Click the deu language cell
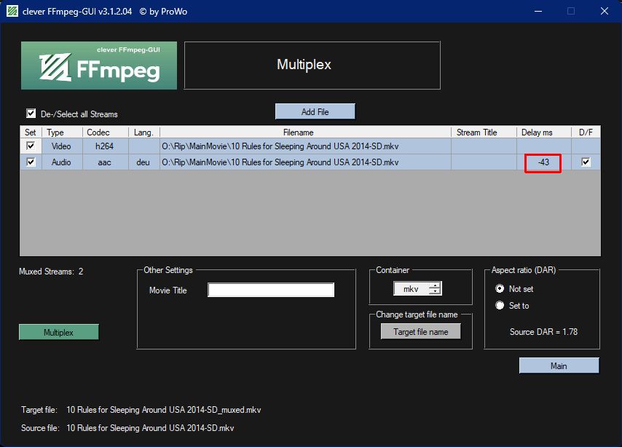The image size is (622, 447). pyautogui.click(x=144, y=162)
